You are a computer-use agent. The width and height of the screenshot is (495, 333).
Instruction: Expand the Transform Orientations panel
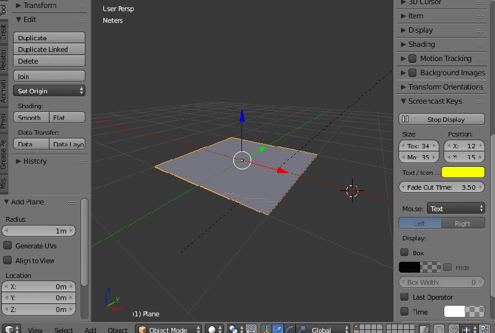point(403,86)
